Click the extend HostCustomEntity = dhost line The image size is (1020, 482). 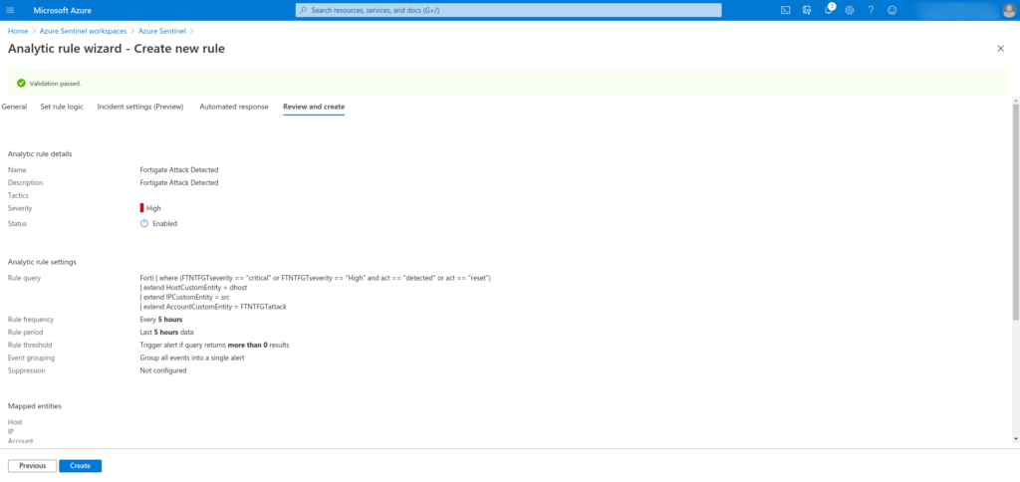coord(194,287)
